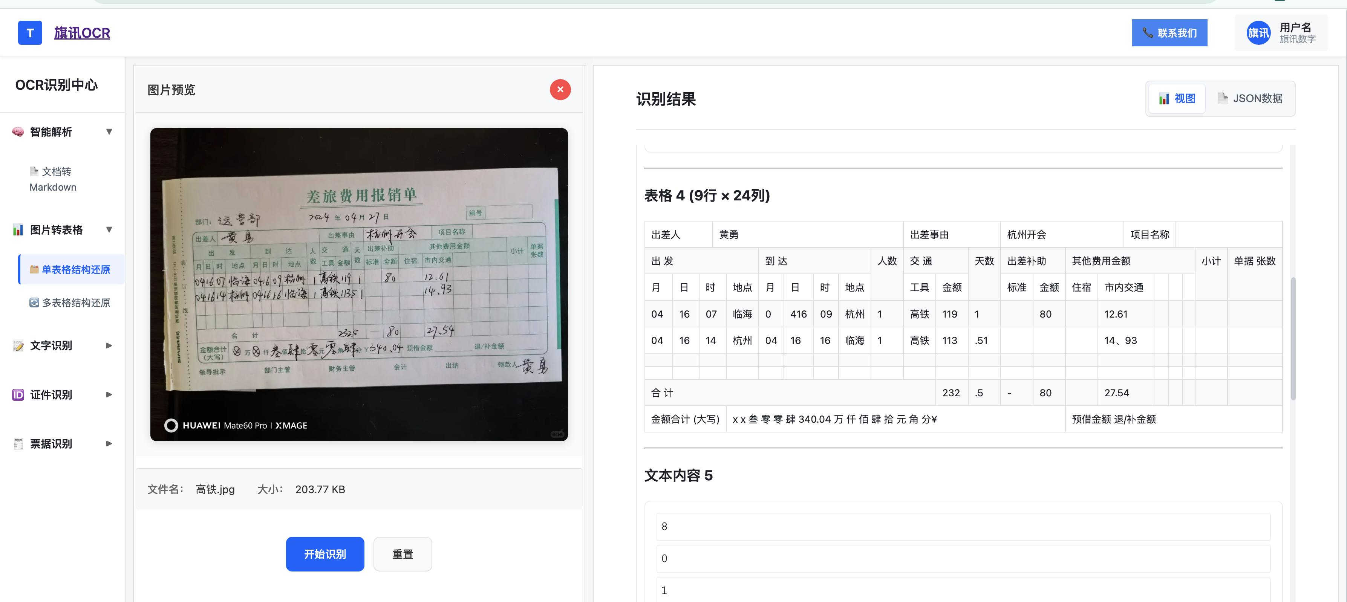Expand the 证件识别 menu arrow
The width and height of the screenshot is (1347, 602).
(x=109, y=394)
